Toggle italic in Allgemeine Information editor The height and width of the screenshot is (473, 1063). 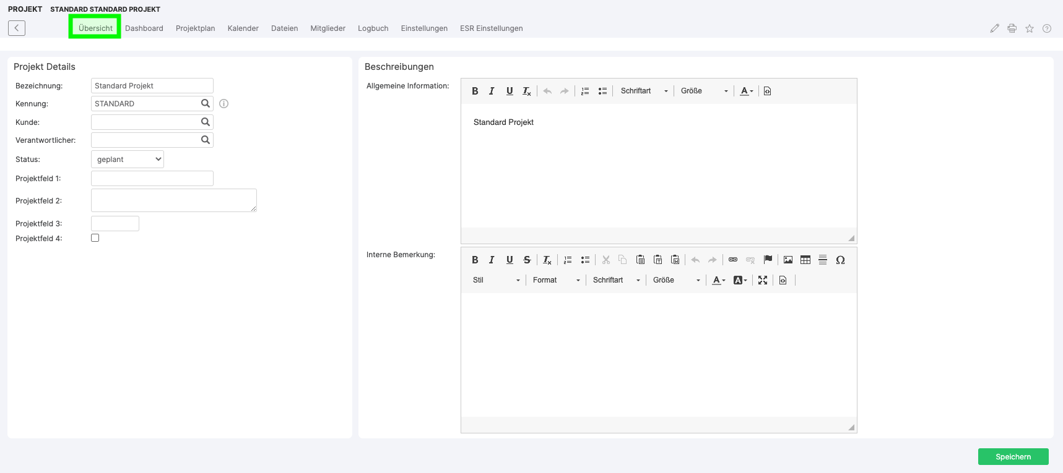[x=492, y=91]
